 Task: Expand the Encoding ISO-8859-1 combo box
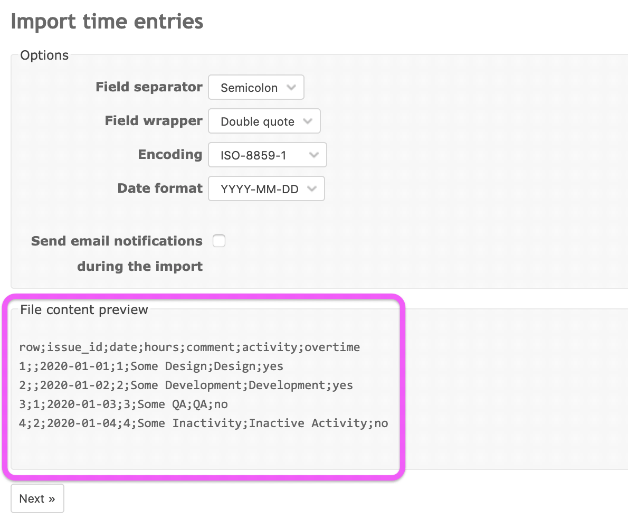(267, 155)
